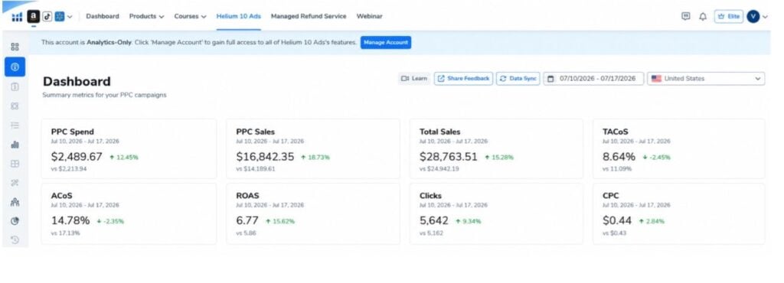
Task: Select the Amazon marketplace icon
Action: (x=33, y=17)
